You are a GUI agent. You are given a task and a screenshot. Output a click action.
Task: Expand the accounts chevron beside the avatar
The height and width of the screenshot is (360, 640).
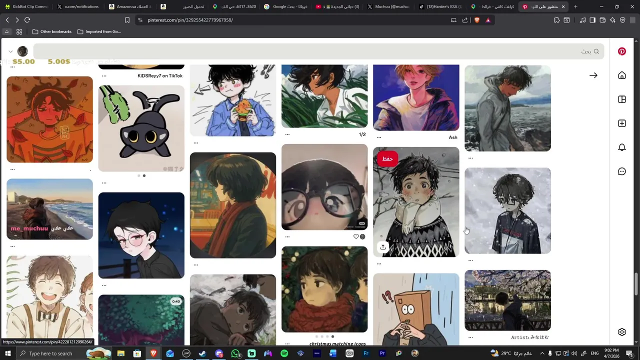coord(10,51)
